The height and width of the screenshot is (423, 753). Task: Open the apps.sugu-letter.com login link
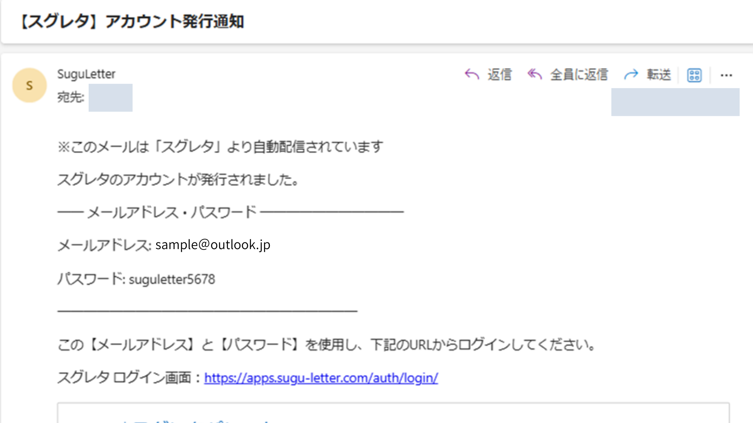click(321, 378)
